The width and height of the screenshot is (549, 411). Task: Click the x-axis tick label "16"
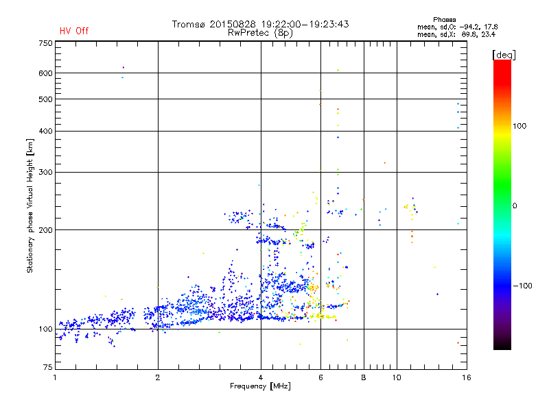coord(467,377)
